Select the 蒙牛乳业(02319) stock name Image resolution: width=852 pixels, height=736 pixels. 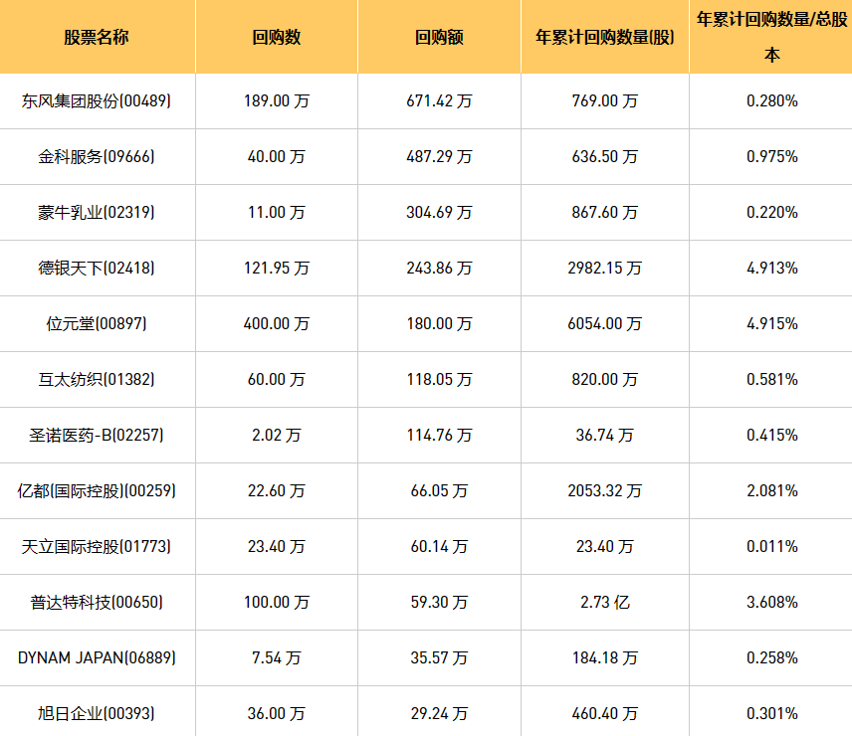pos(97,212)
